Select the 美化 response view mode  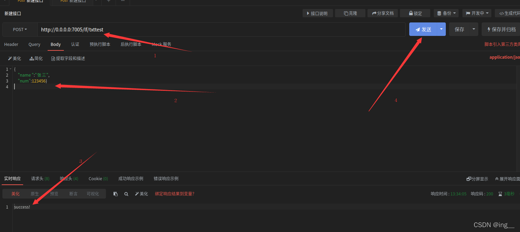tap(15, 194)
